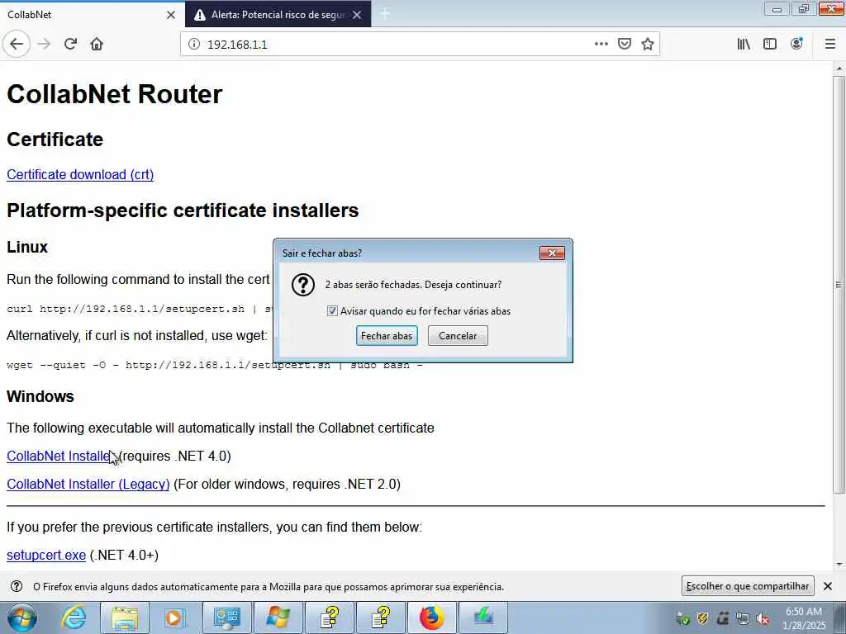Image resolution: width=846 pixels, height=634 pixels.
Task: Click the forward navigation arrow
Action: point(44,45)
